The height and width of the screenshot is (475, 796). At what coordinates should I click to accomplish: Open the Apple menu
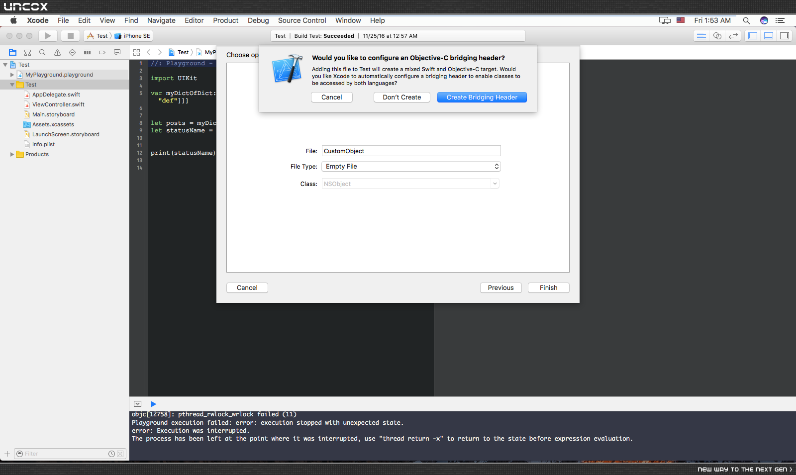[14, 20]
